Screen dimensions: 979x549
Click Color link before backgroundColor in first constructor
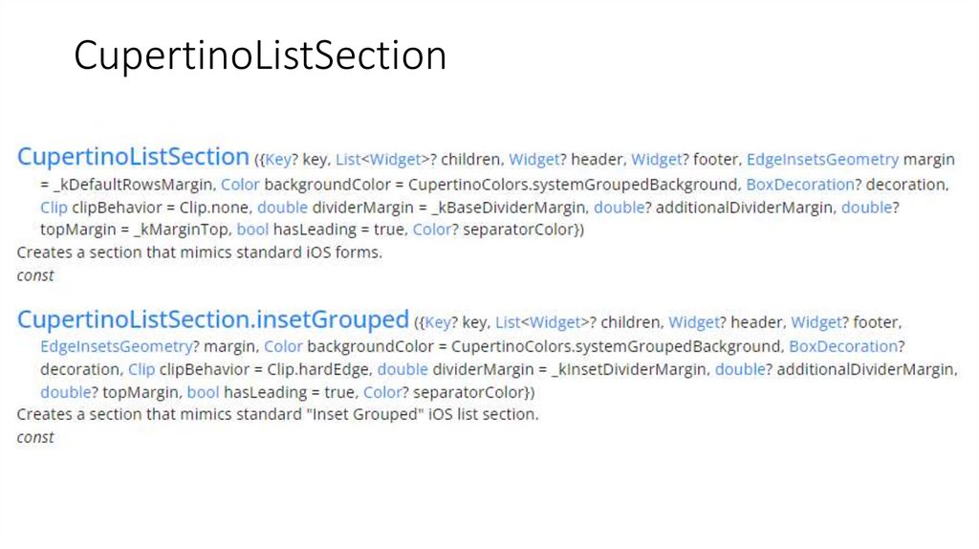[240, 184]
